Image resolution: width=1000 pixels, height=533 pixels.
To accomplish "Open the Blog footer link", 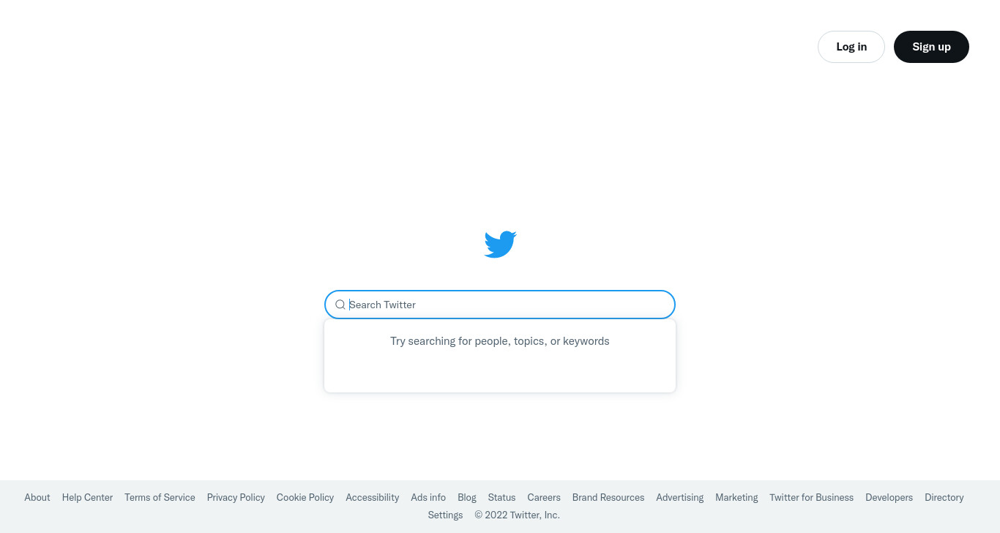I will point(467,497).
